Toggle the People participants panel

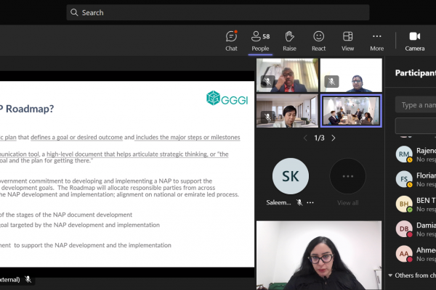pos(260,41)
